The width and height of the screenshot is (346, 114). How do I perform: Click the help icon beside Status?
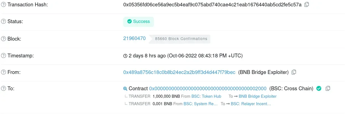[4, 22]
